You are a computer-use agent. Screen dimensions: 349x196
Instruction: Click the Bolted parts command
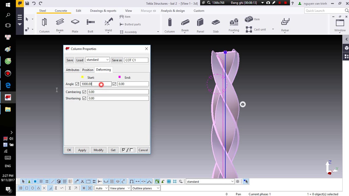[x=130, y=24]
